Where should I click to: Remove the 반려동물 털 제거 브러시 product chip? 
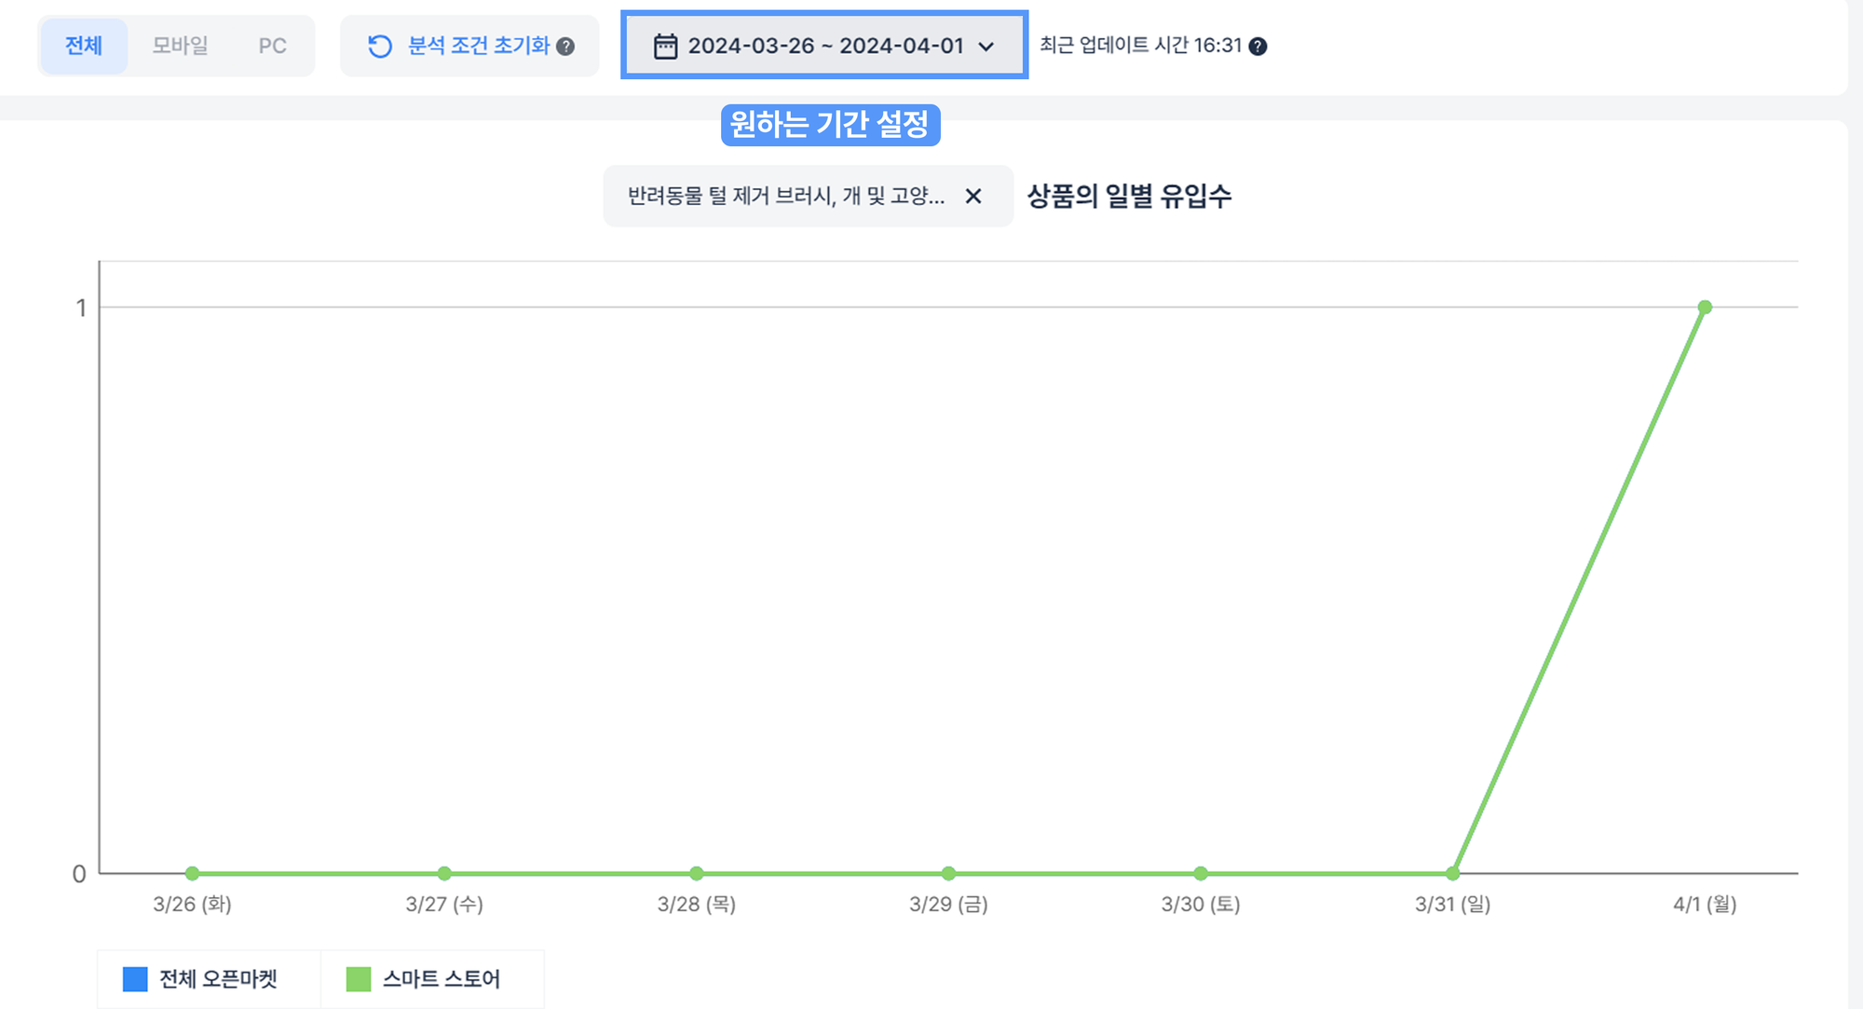[x=973, y=196]
